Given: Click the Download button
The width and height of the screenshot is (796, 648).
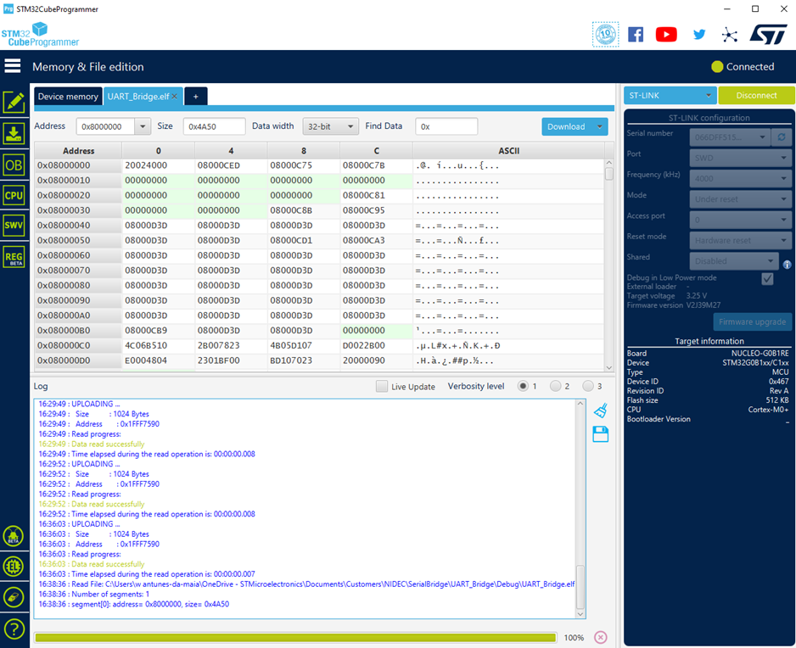Looking at the screenshot, I should pos(566,127).
